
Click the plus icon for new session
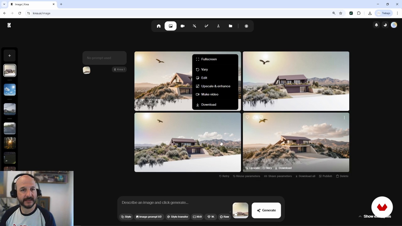(x=9, y=56)
